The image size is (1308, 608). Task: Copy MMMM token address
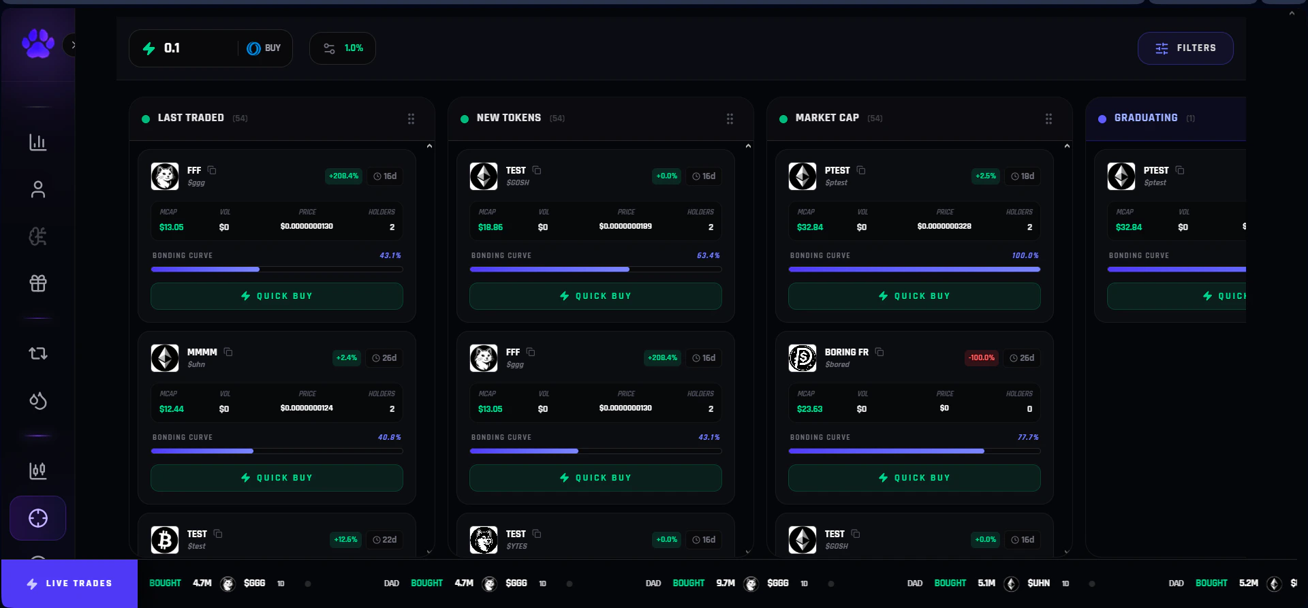point(228,352)
